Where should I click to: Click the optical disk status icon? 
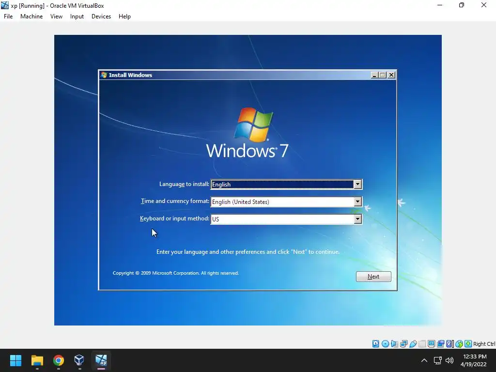tap(385, 344)
